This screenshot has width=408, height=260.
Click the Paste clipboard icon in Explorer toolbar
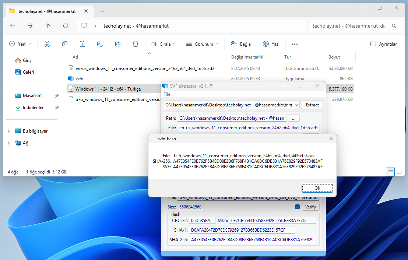coord(82,44)
